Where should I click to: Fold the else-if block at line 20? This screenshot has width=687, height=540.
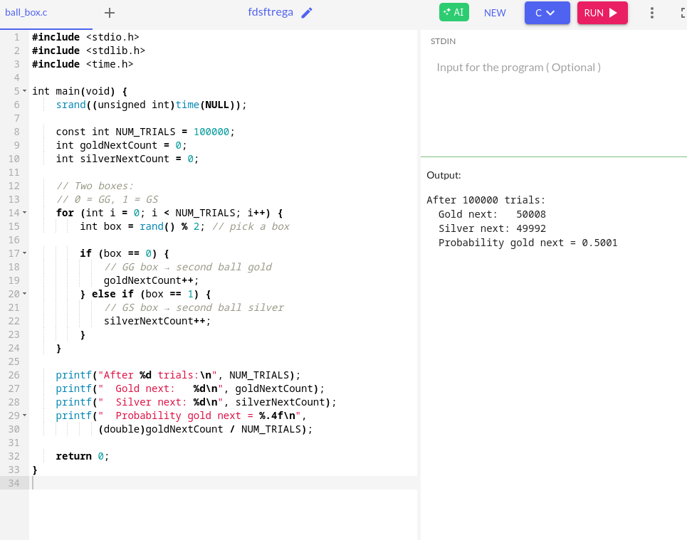click(x=24, y=294)
